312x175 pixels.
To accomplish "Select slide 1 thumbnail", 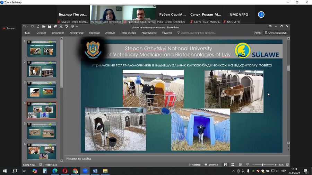I will pyautogui.click(x=42, y=48).
